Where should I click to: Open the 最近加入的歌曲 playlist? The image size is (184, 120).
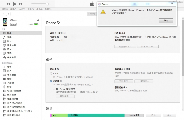click(x=21, y=103)
